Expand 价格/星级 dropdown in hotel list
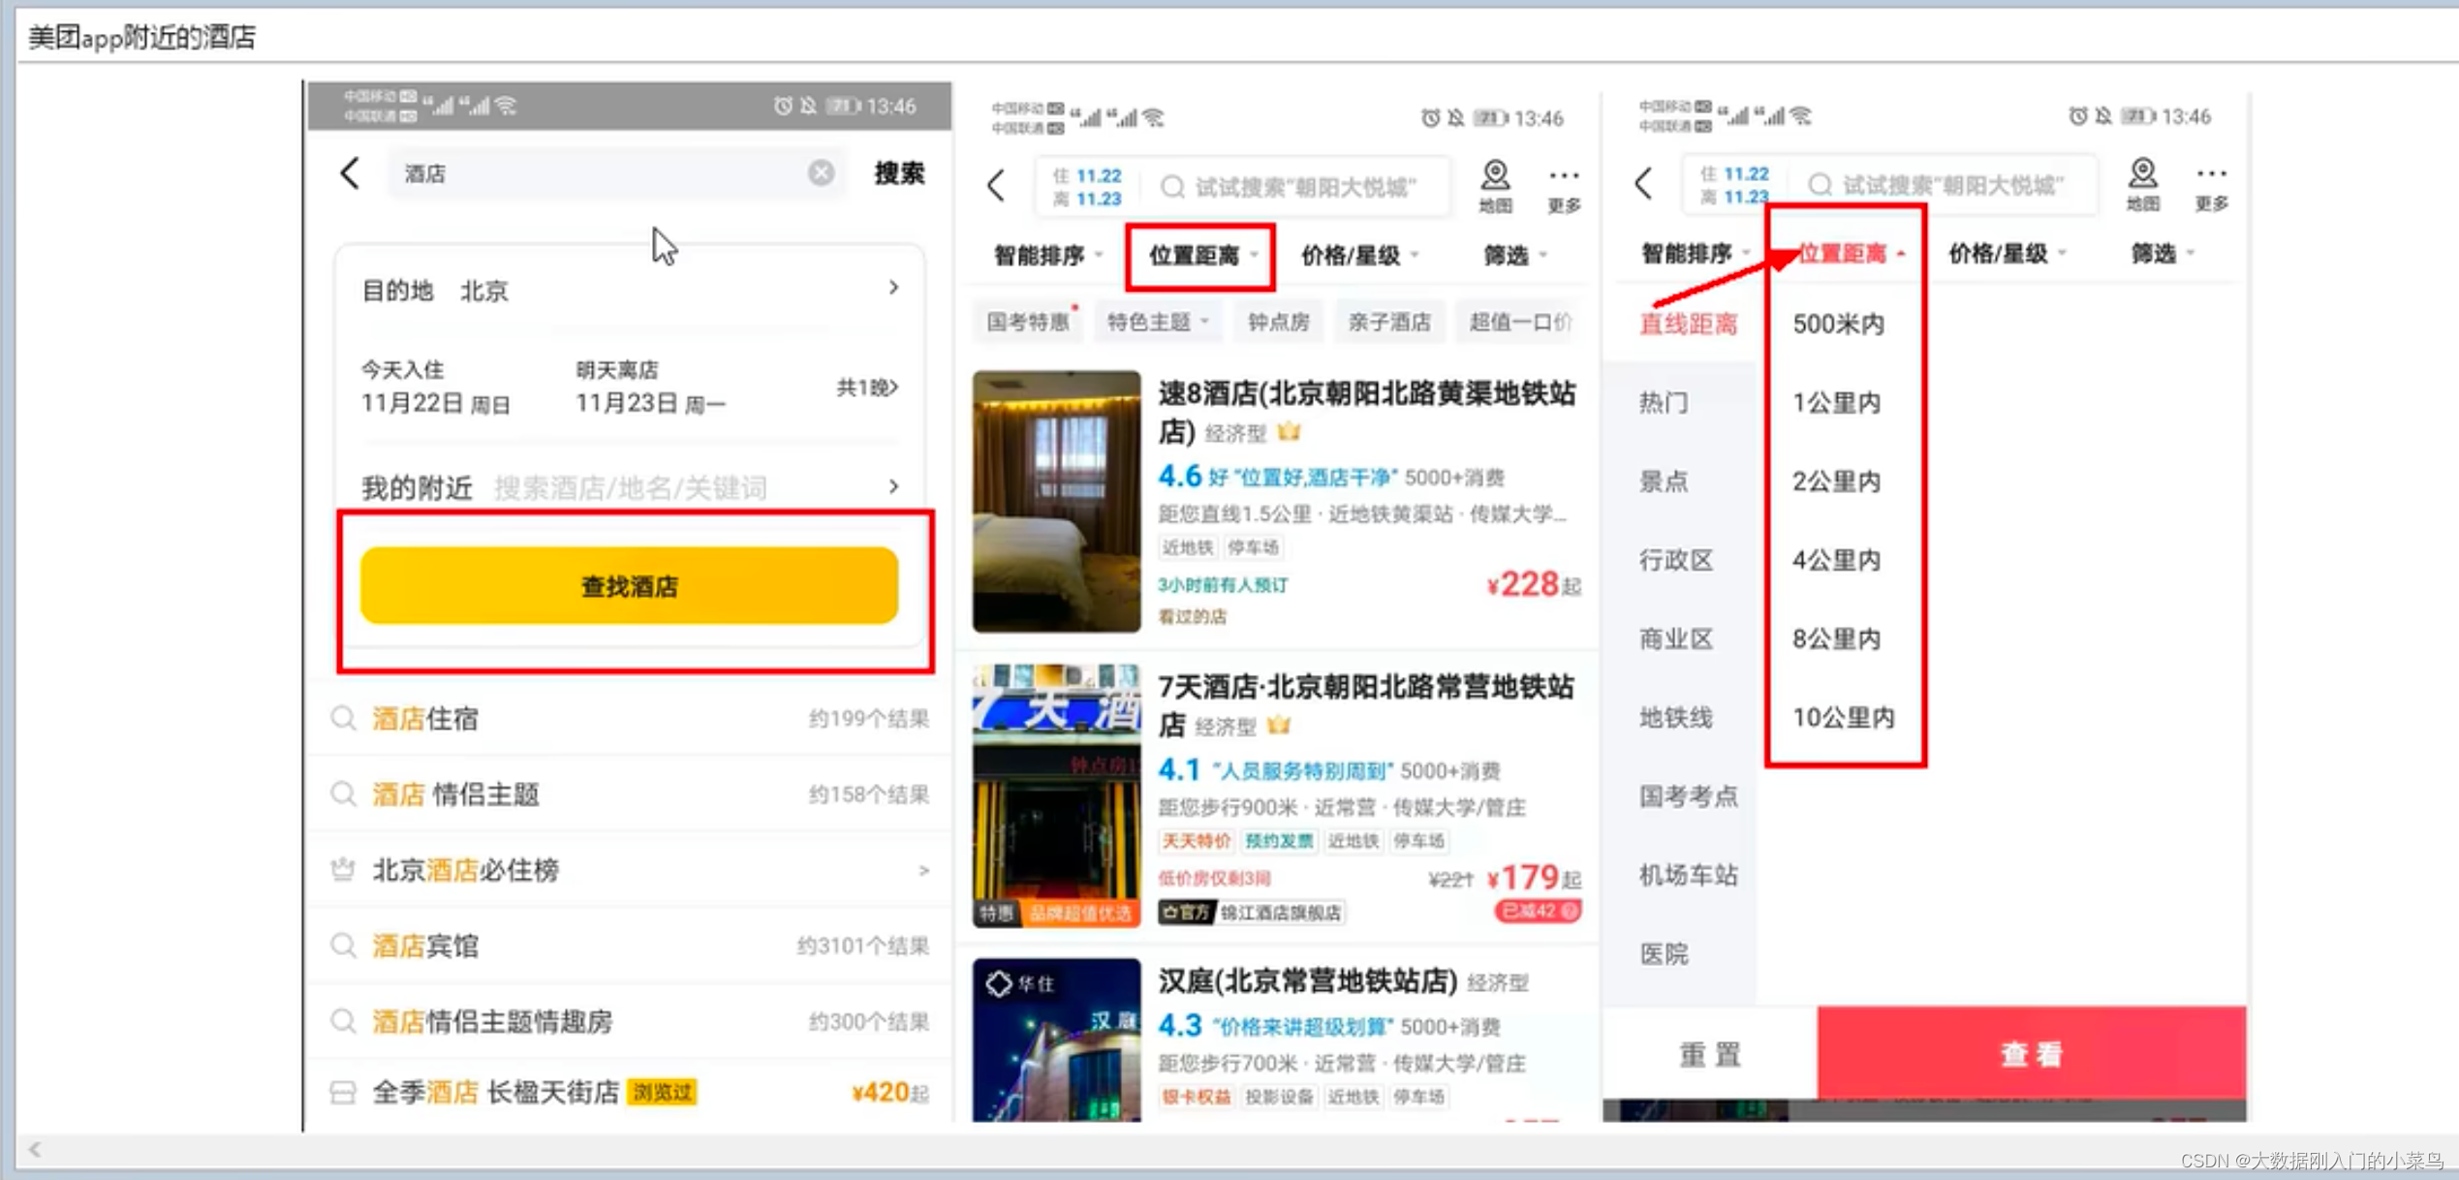 tap(1359, 256)
